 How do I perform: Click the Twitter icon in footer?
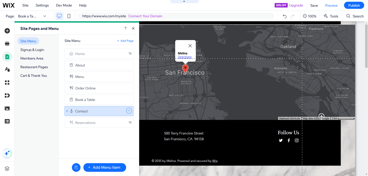click(x=281, y=140)
